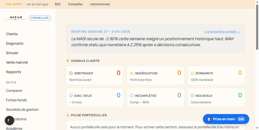Image resolution: width=259 pixels, height=130 pixels.
Task: Click the 0/6 progress badge
Action: tap(241, 119)
